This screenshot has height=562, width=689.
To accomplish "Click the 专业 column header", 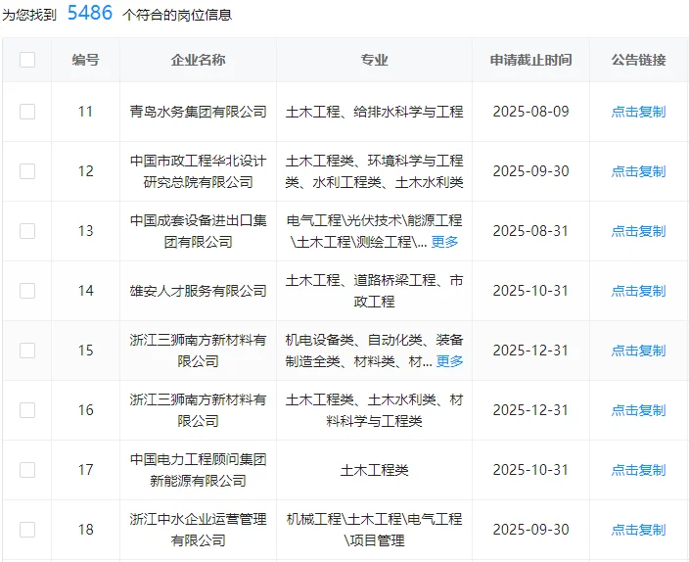I will pos(375,60).
